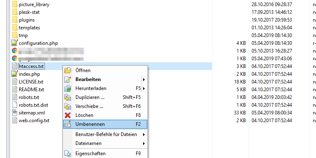Select the sitemap.xml file icon
This screenshot has height=158, width=316.
(15, 112)
